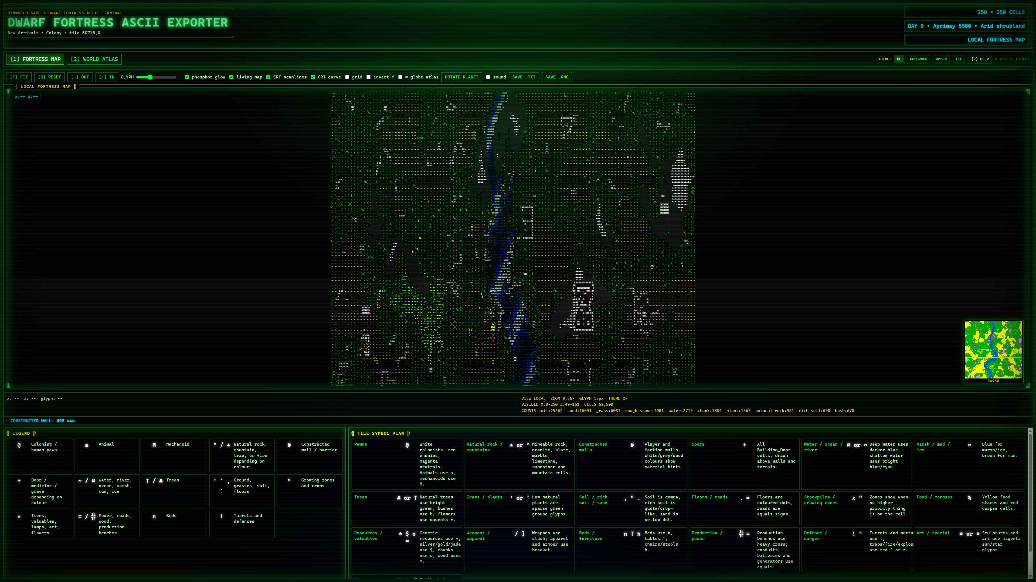Click the Constructed wall # glyph in Legend
This screenshot has height=582, width=1036.
click(289, 445)
